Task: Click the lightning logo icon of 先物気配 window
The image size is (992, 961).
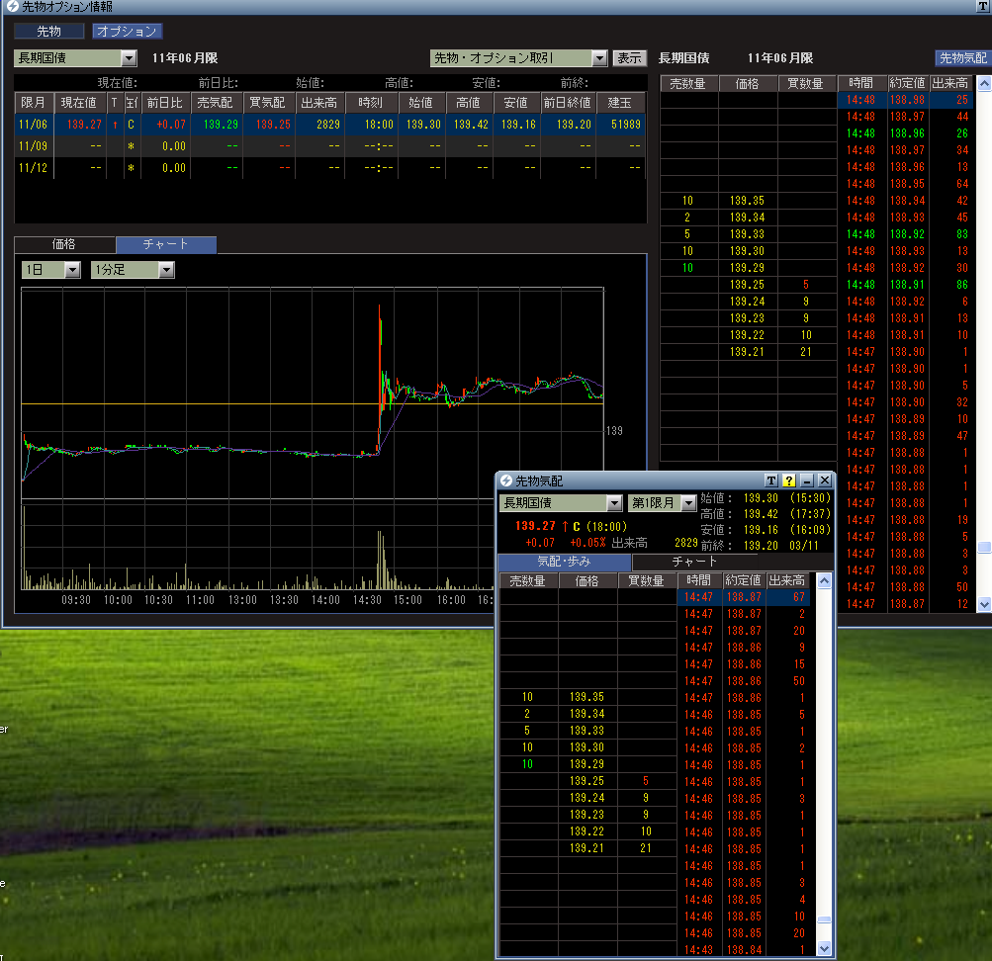Action: point(506,480)
